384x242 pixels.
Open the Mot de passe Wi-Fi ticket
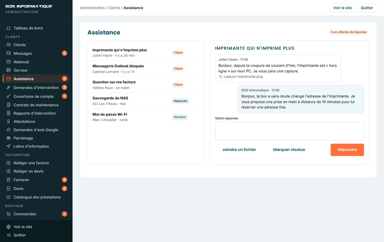(x=146, y=117)
